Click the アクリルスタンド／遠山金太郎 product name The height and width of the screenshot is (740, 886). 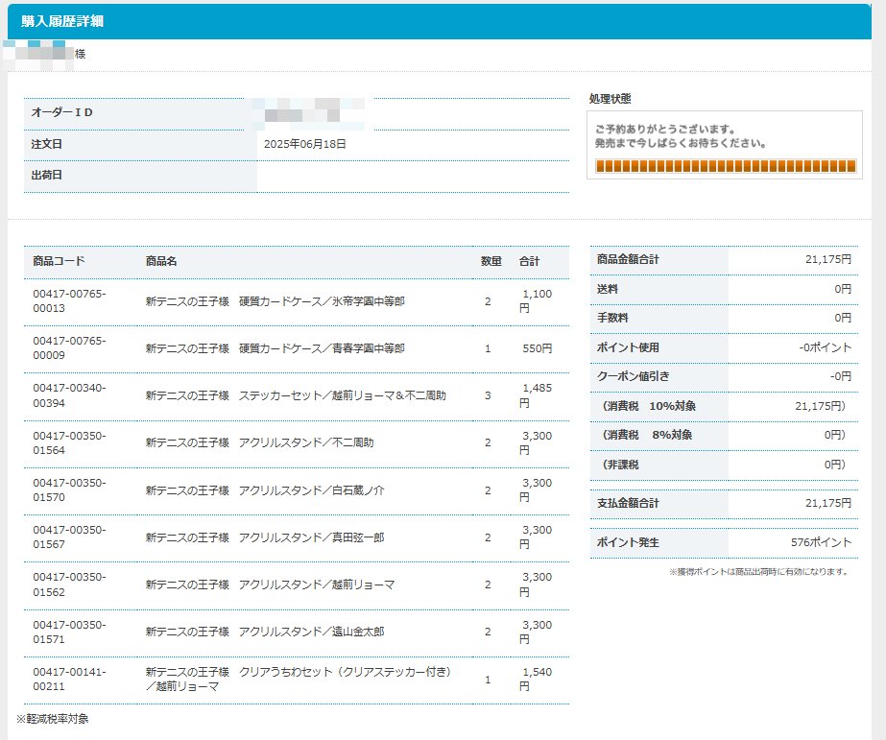(265, 632)
